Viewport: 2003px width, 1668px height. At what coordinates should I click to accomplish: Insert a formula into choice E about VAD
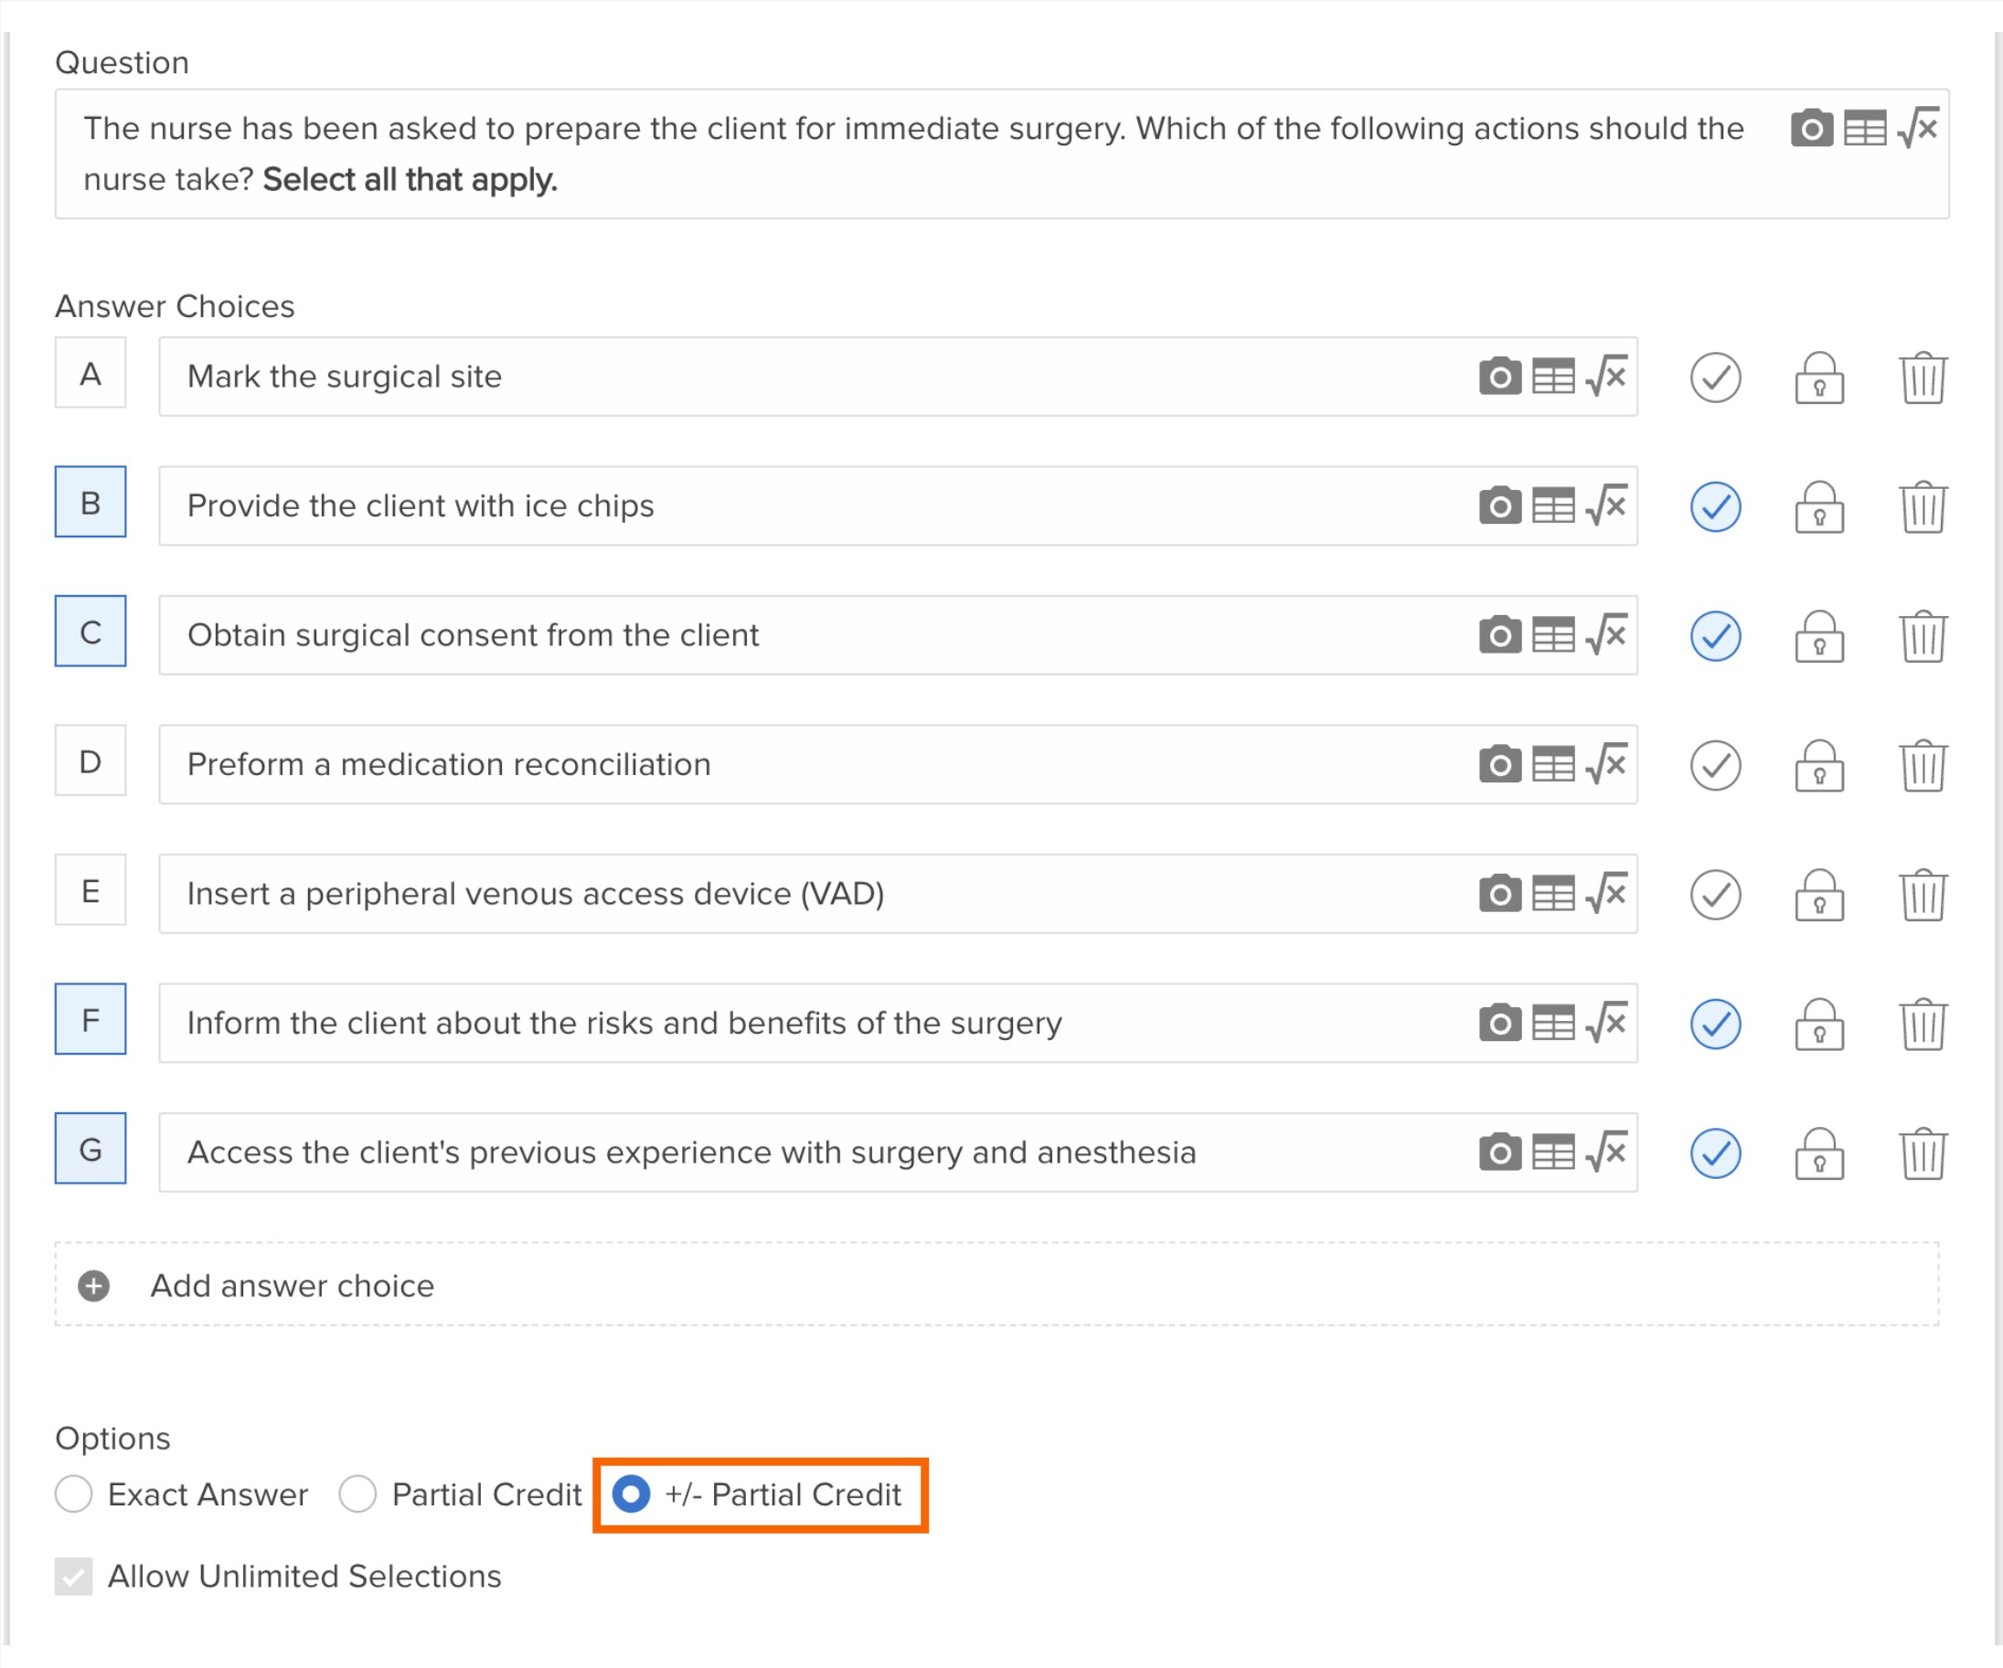1608,894
